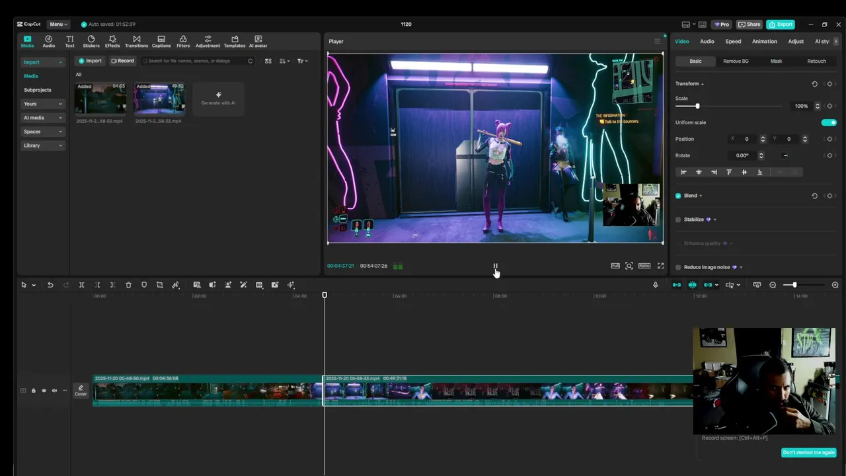Click the fullscreen player icon
This screenshot has width=846, height=476.
(660, 266)
